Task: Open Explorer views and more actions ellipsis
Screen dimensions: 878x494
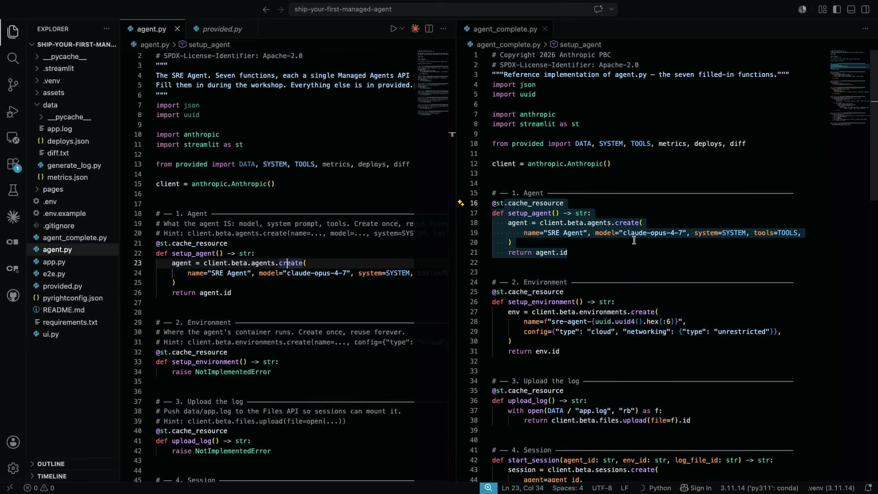Action: (107, 29)
